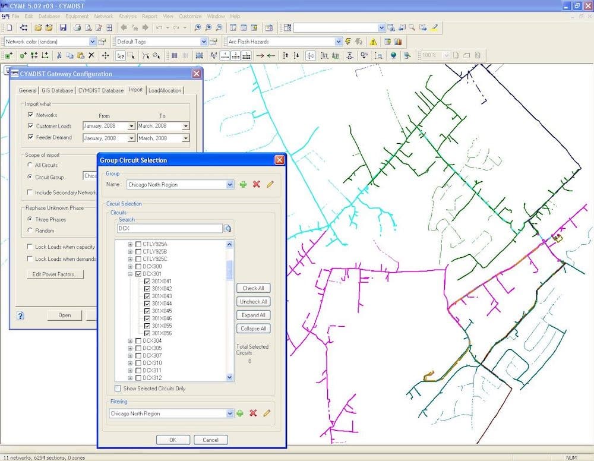This screenshot has height=461, width=594.
Task: Click the green left-arrow icon in the toolbar
Action: (271, 56)
